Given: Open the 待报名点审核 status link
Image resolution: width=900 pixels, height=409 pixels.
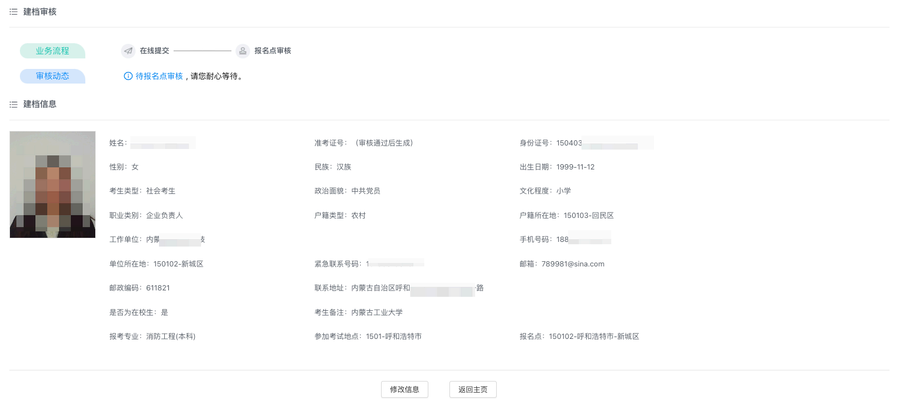Looking at the screenshot, I should pos(159,76).
